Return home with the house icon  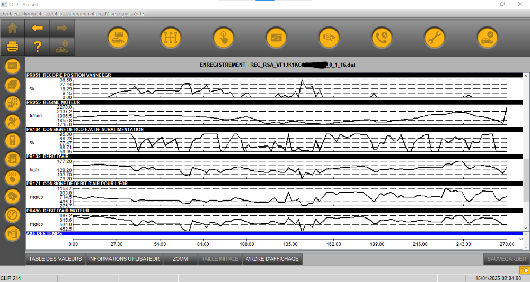12,28
